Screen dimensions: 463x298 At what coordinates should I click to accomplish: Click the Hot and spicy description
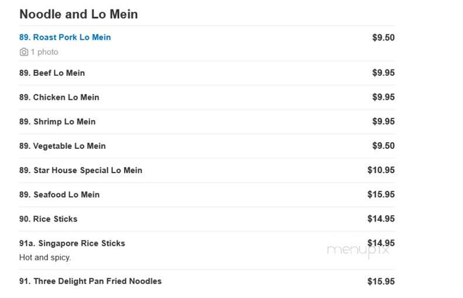45,258
